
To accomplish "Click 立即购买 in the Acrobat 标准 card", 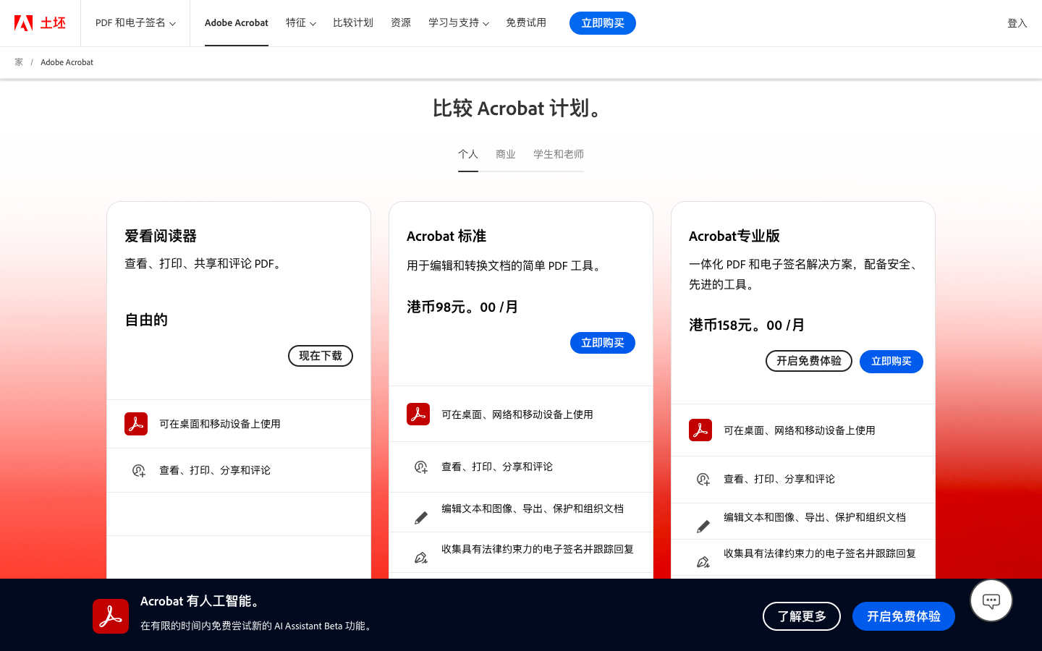I will [x=602, y=342].
